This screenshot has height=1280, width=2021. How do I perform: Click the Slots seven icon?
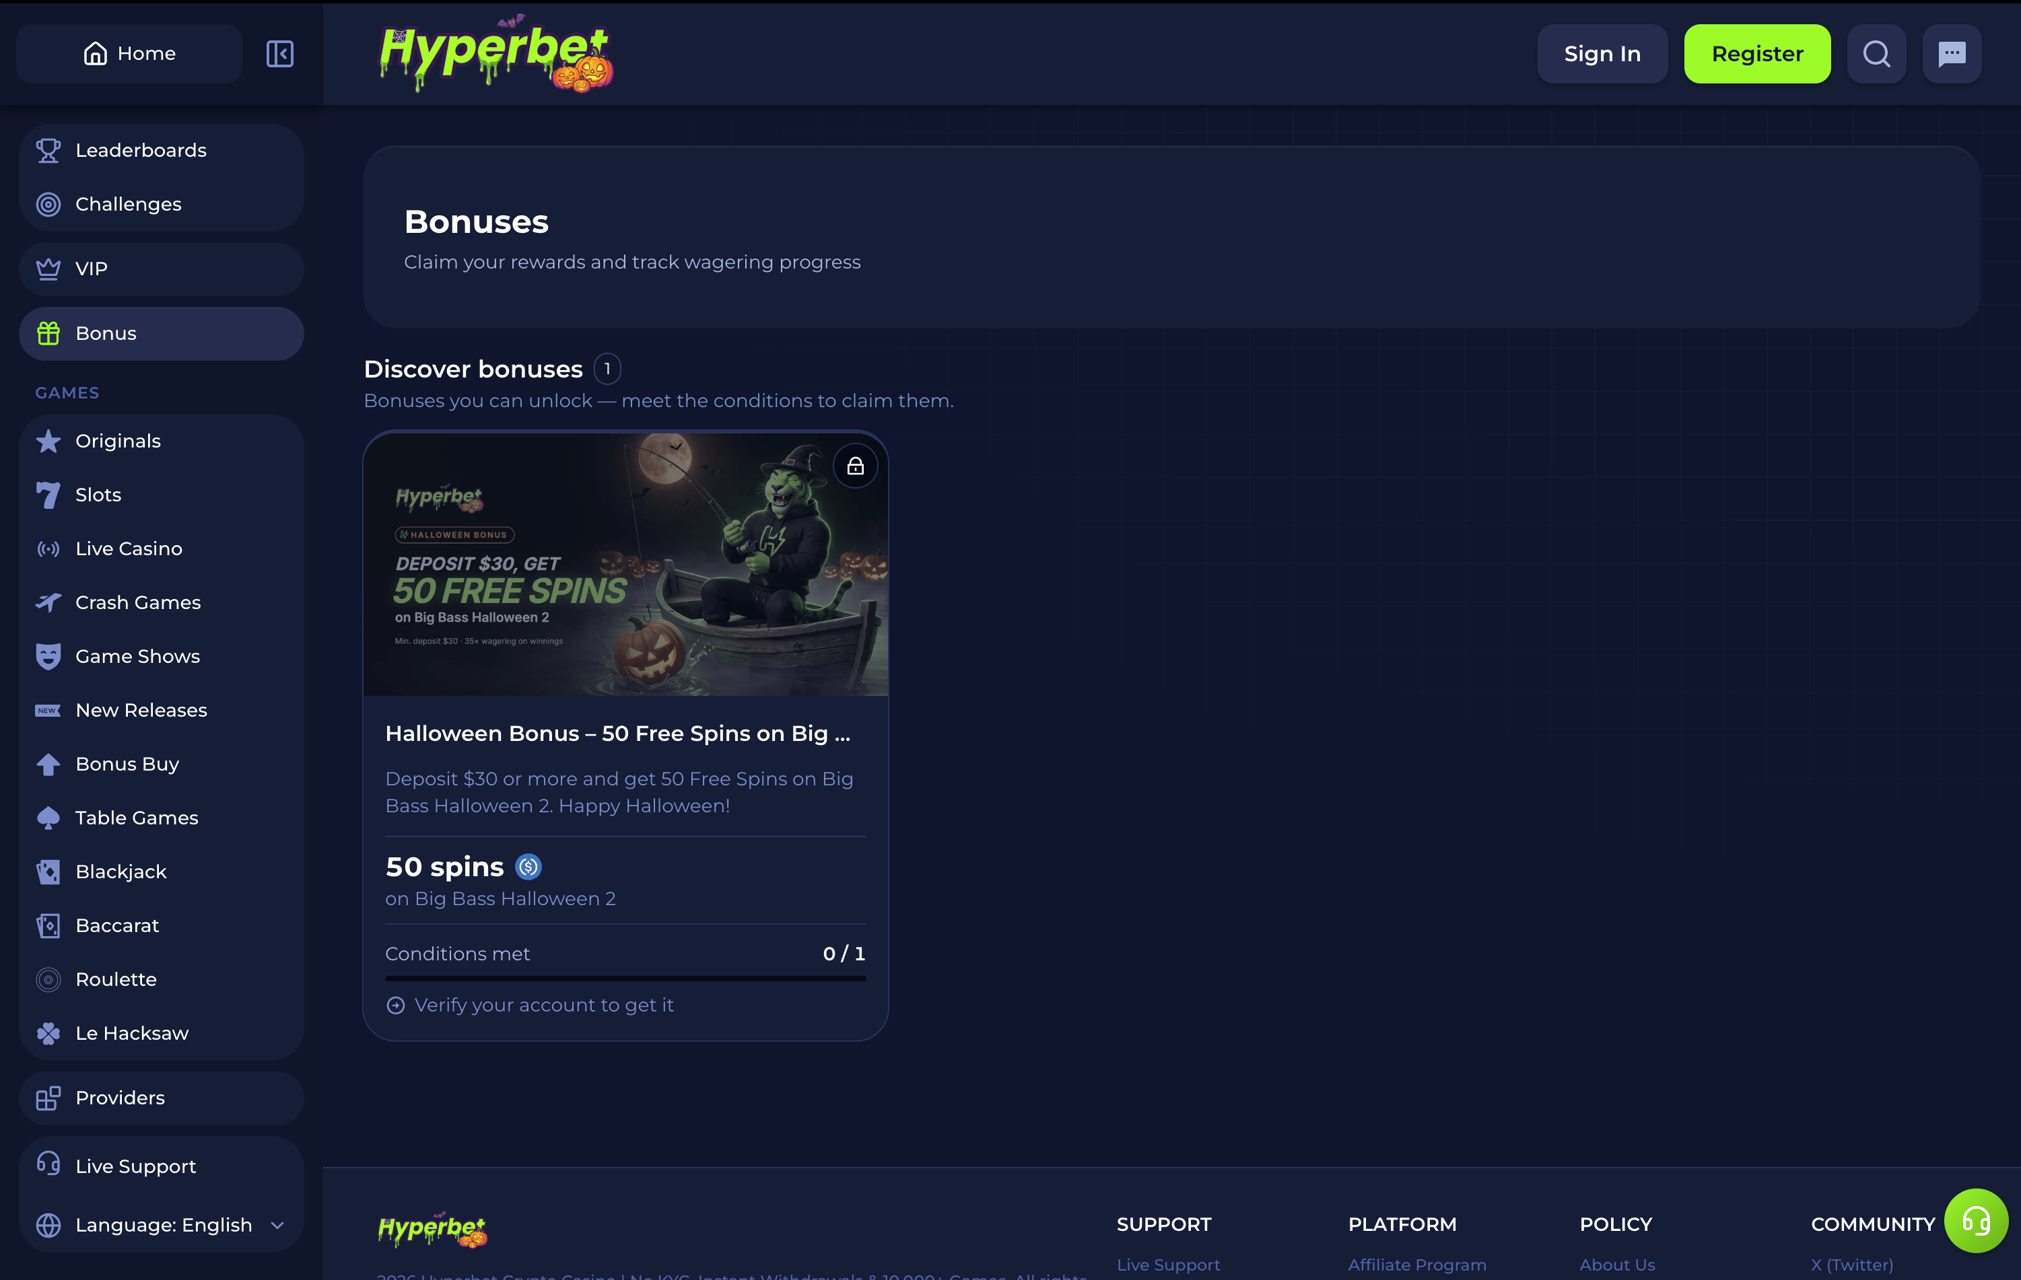point(48,495)
